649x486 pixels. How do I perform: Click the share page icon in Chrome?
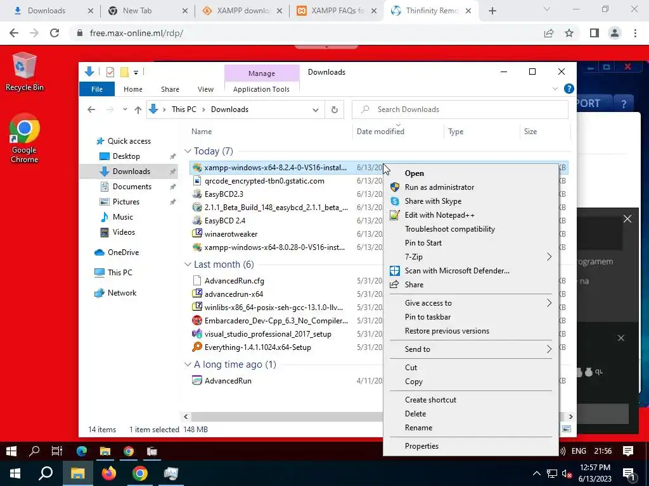pos(549,33)
